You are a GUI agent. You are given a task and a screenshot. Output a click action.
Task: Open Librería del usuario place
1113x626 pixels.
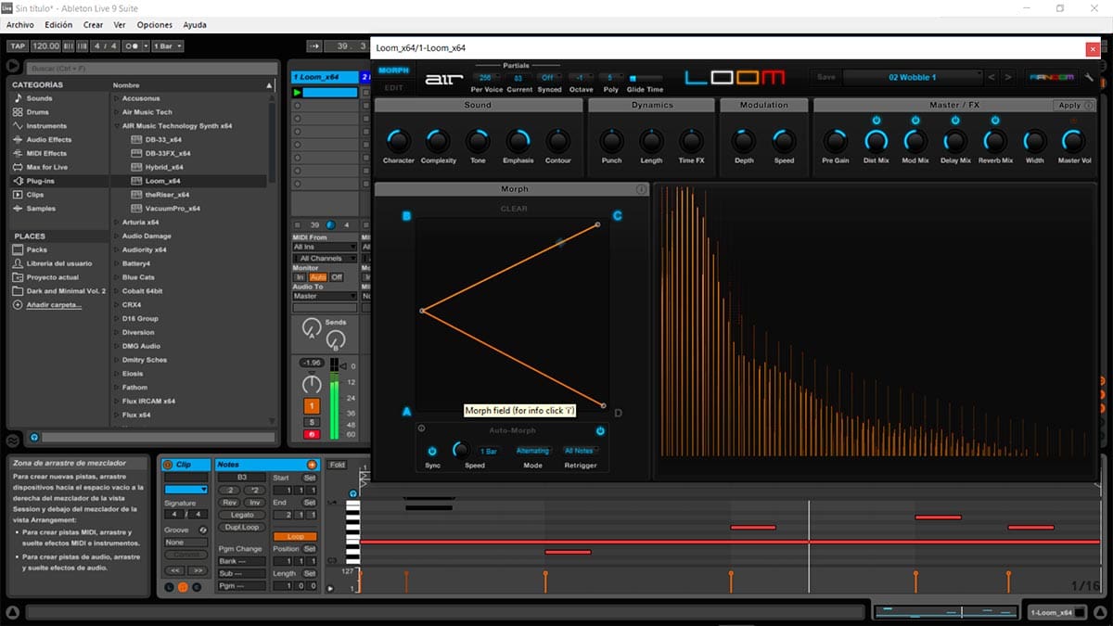(58, 263)
